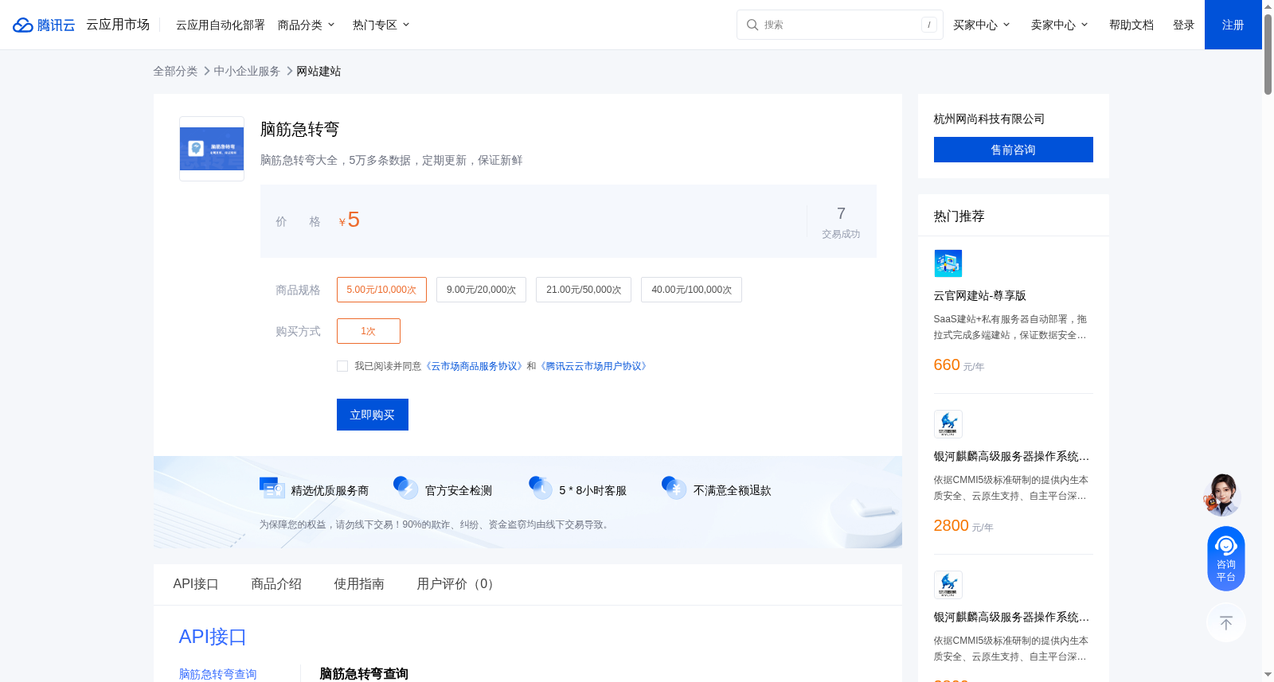Open the 帮助文档 link
This screenshot has height=682, width=1274.
[x=1131, y=25]
